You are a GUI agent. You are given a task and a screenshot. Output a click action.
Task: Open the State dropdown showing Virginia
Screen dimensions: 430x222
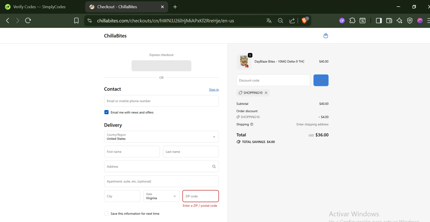161,196
